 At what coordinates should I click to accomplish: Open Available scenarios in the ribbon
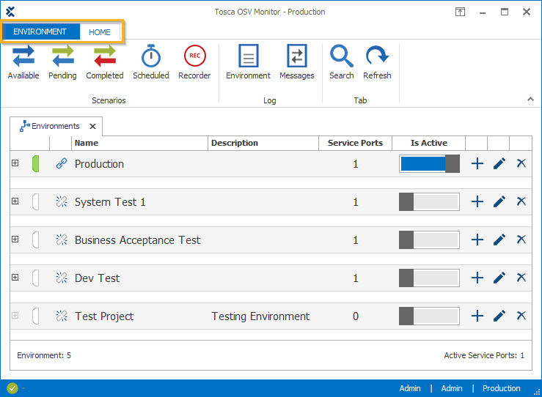coord(23,62)
